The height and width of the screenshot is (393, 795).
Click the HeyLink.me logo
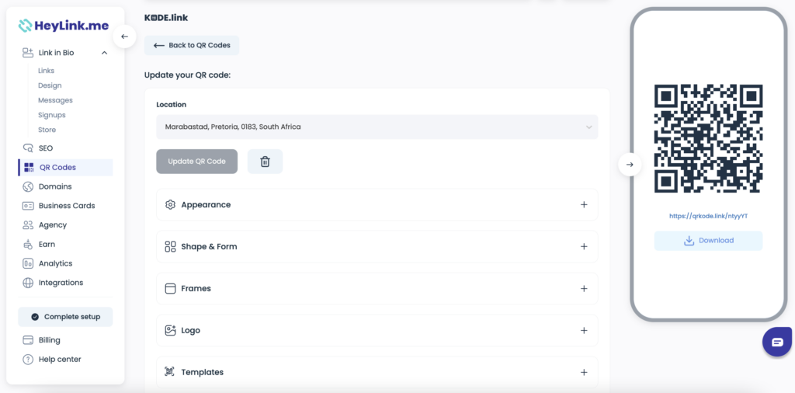(64, 26)
